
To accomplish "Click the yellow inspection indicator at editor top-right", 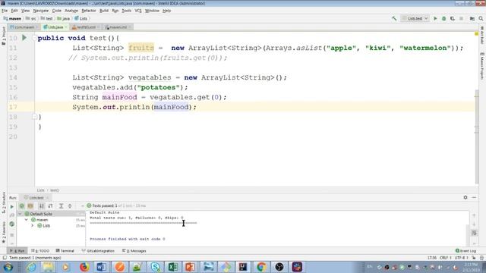I will (476, 33).
